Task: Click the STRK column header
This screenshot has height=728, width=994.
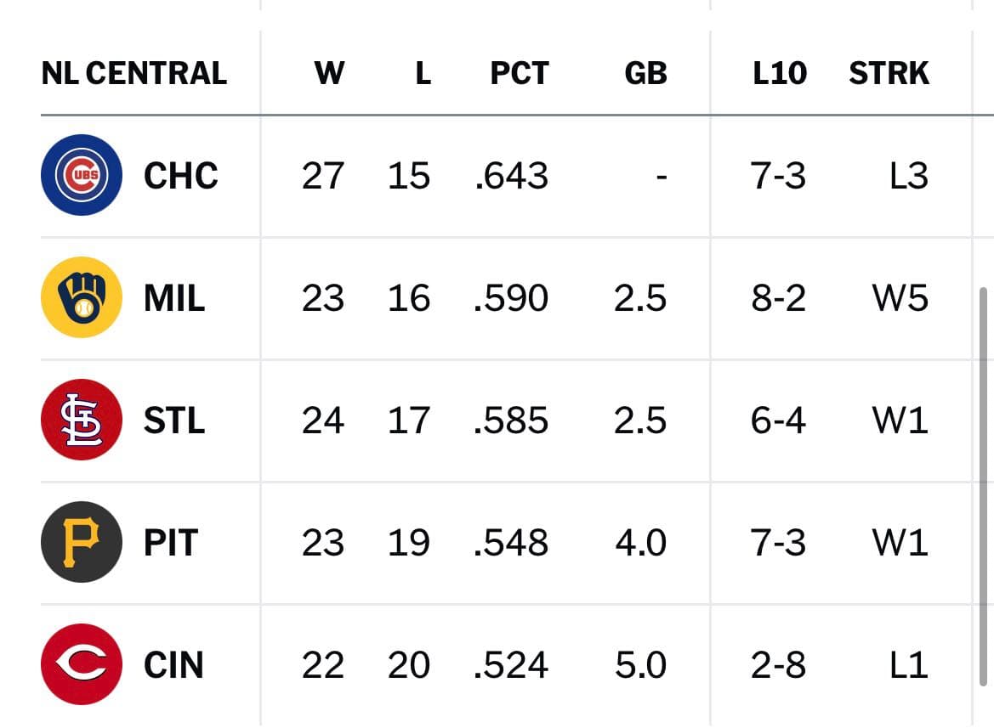Action: pyautogui.click(x=889, y=73)
